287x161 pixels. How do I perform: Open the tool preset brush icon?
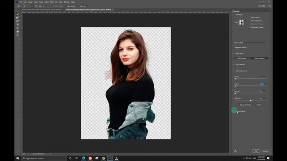pos(24,6)
